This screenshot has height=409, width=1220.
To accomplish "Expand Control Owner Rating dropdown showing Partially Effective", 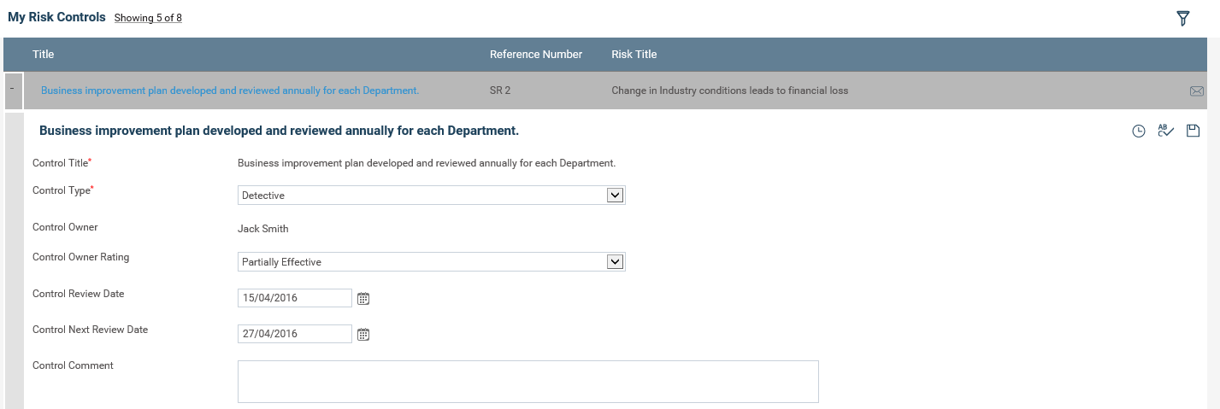I will point(432,262).
